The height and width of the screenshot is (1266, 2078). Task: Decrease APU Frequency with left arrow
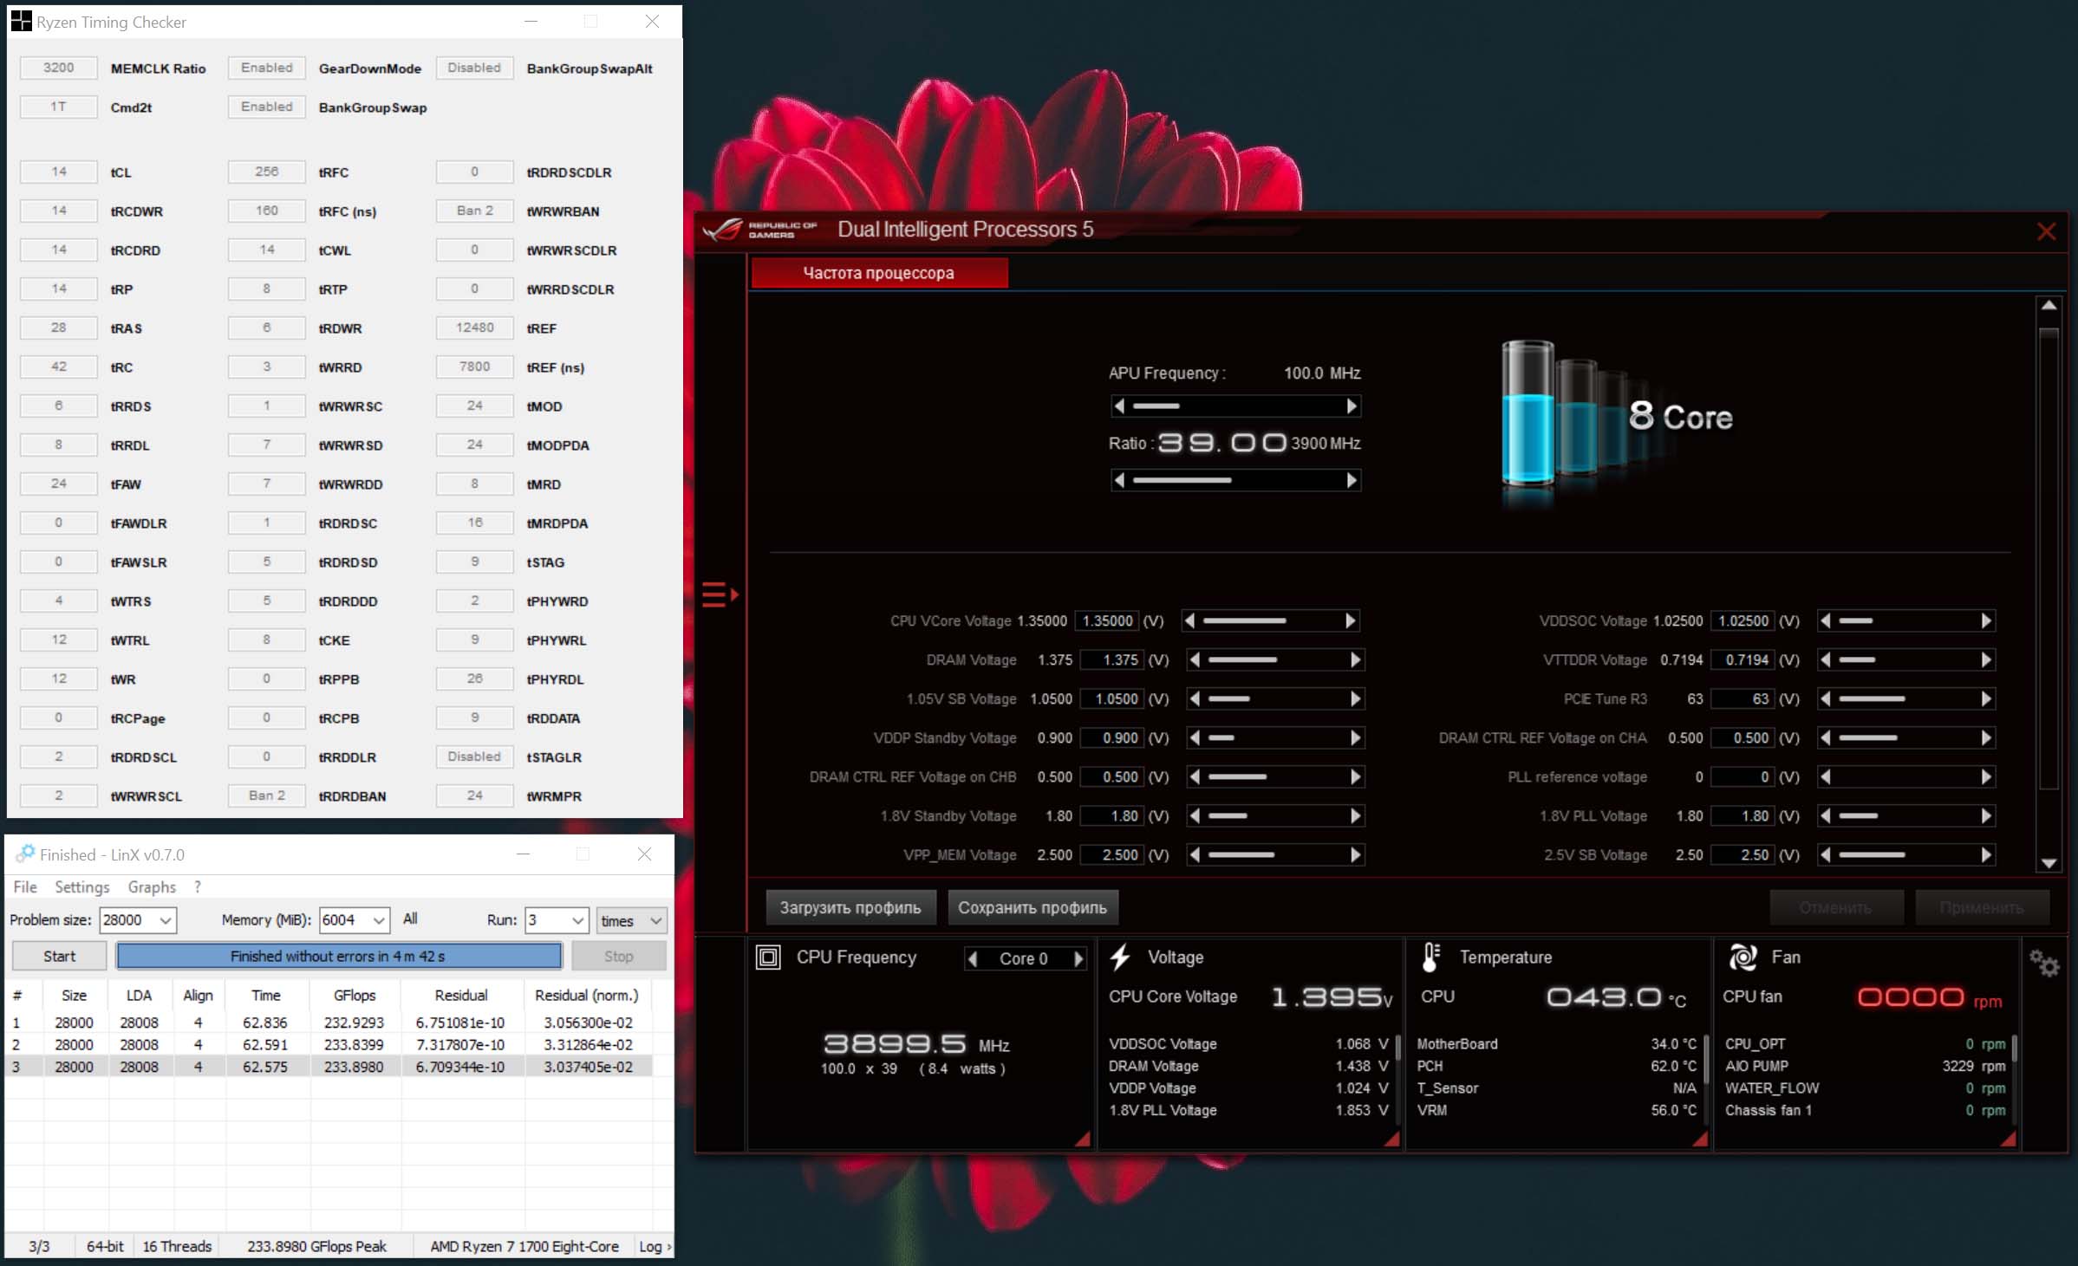pyautogui.click(x=1119, y=406)
